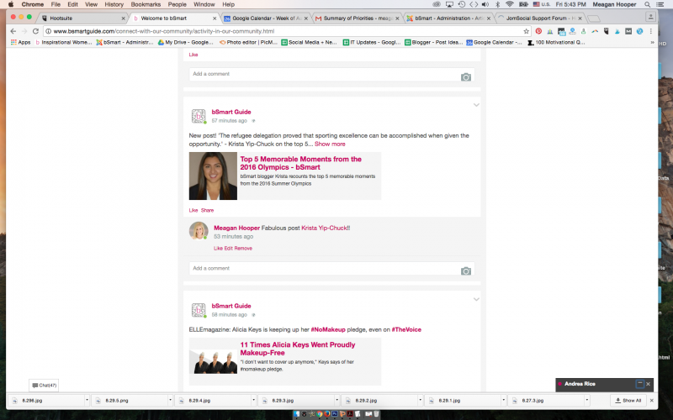Click the #TheVoice hashtag
673x420 pixels.
[406, 329]
